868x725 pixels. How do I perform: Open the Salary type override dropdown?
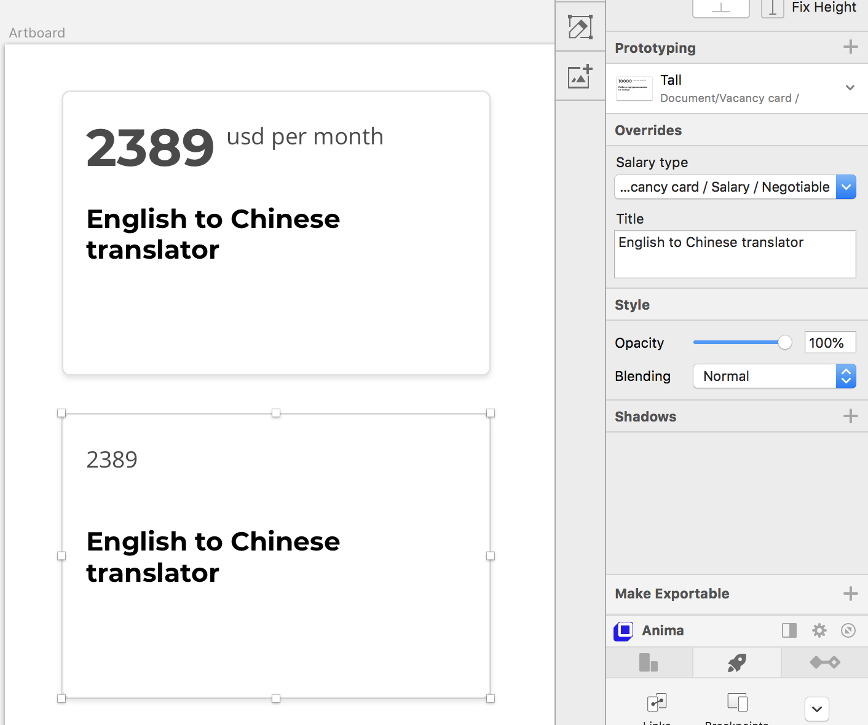pyautogui.click(x=846, y=187)
